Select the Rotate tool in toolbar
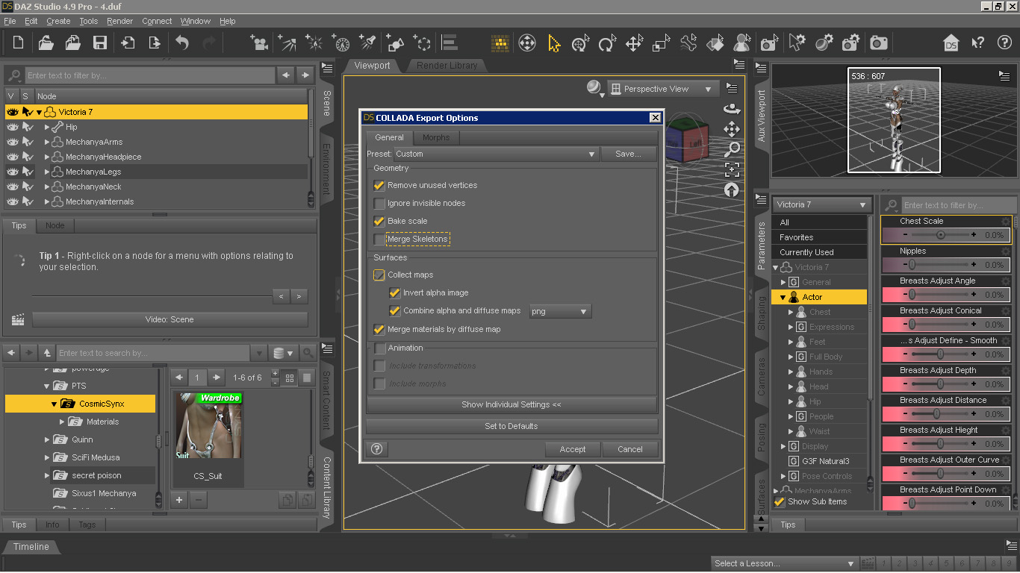 click(606, 44)
